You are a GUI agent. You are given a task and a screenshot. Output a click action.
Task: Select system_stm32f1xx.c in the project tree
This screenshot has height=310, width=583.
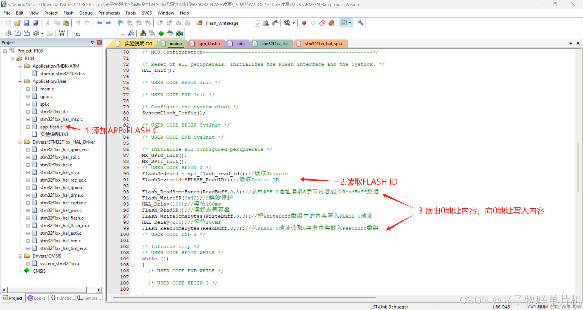point(60,264)
